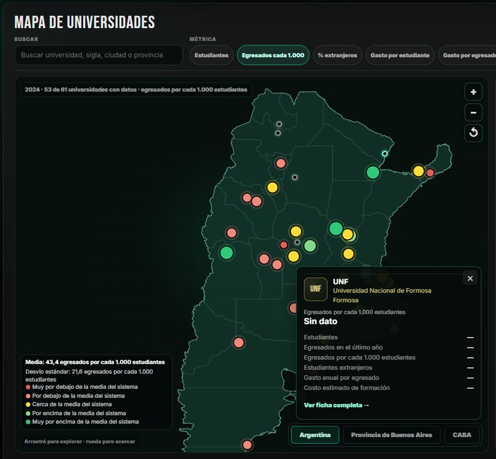Select the teal-outlined Formosa marker on the map
The height and width of the screenshot is (459, 496).
(385, 154)
